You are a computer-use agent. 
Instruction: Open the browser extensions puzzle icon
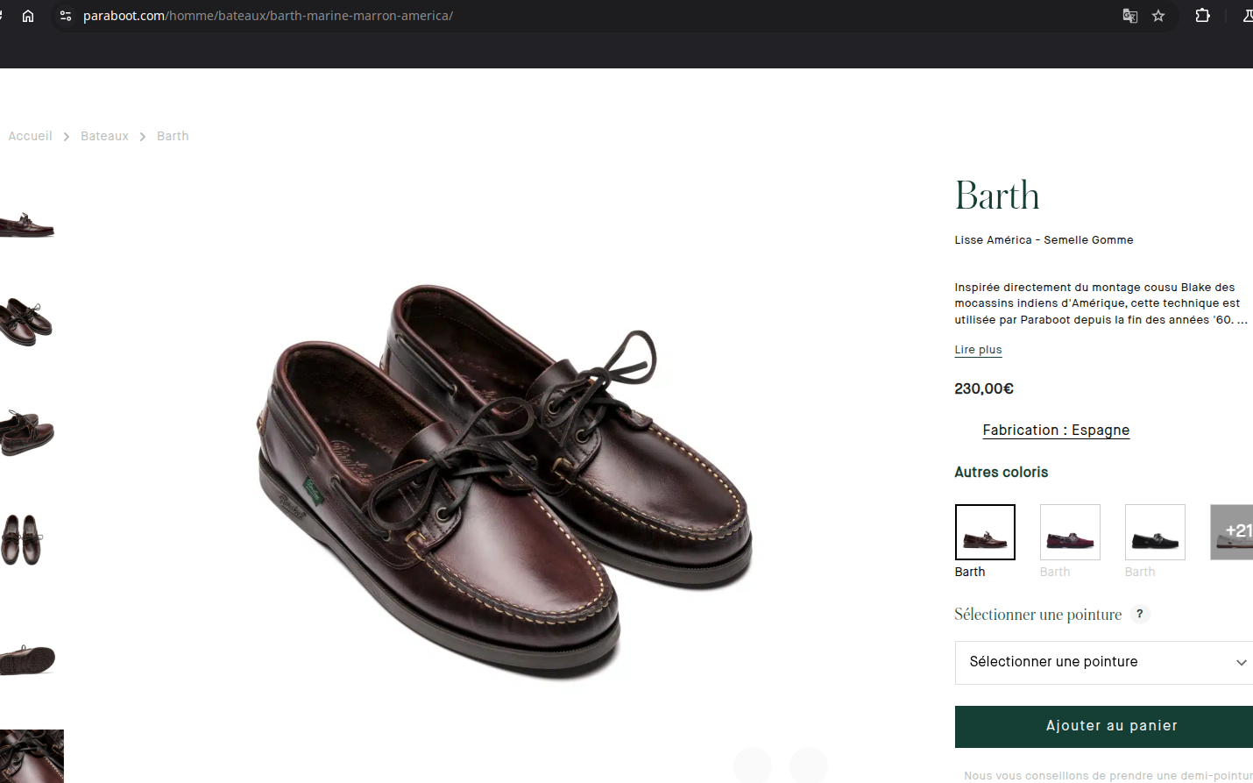click(x=1203, y=16)
